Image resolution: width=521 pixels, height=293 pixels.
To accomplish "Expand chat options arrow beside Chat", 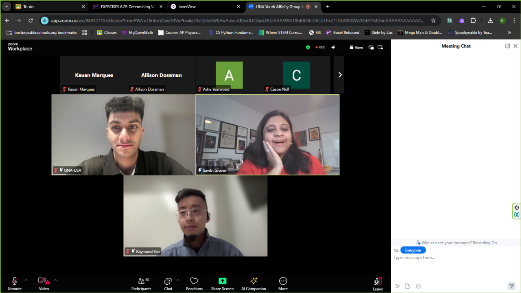I will 178,280.
